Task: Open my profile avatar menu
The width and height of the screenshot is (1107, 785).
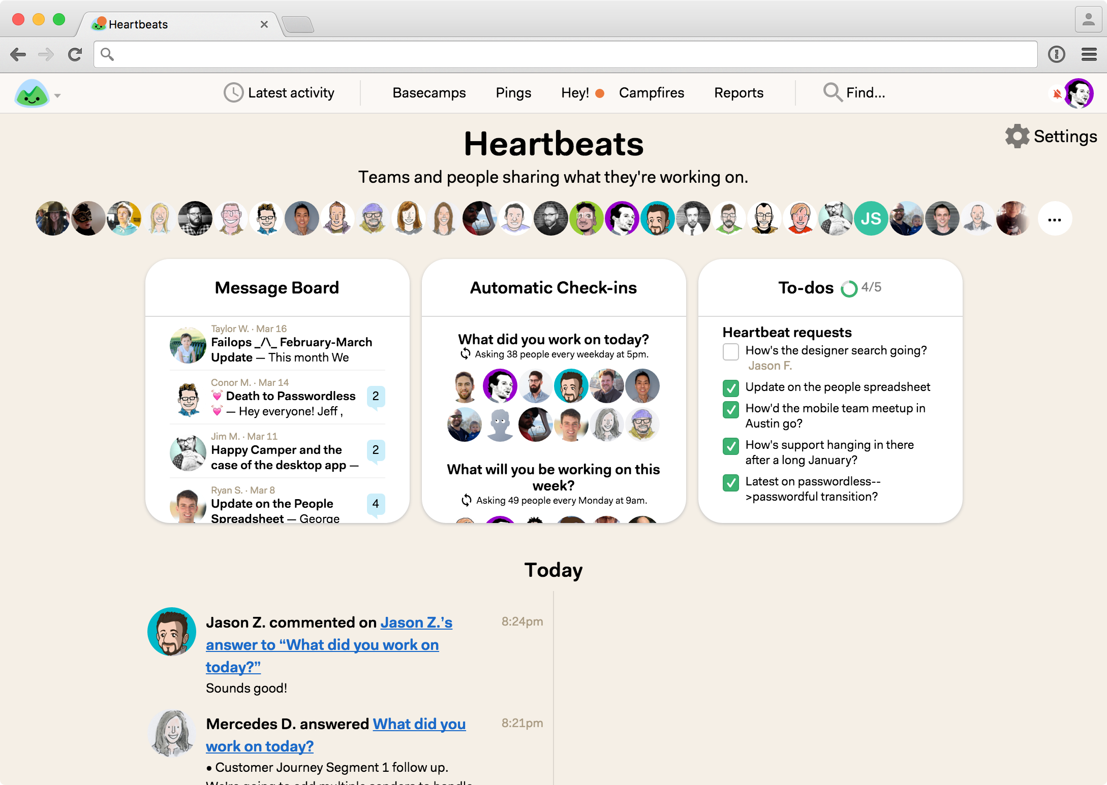Action: click(1079, 93)
